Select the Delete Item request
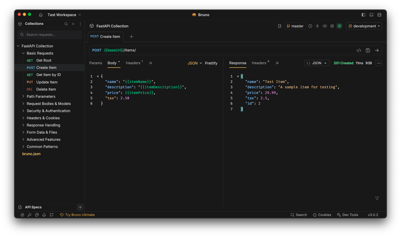 [46, 89]
